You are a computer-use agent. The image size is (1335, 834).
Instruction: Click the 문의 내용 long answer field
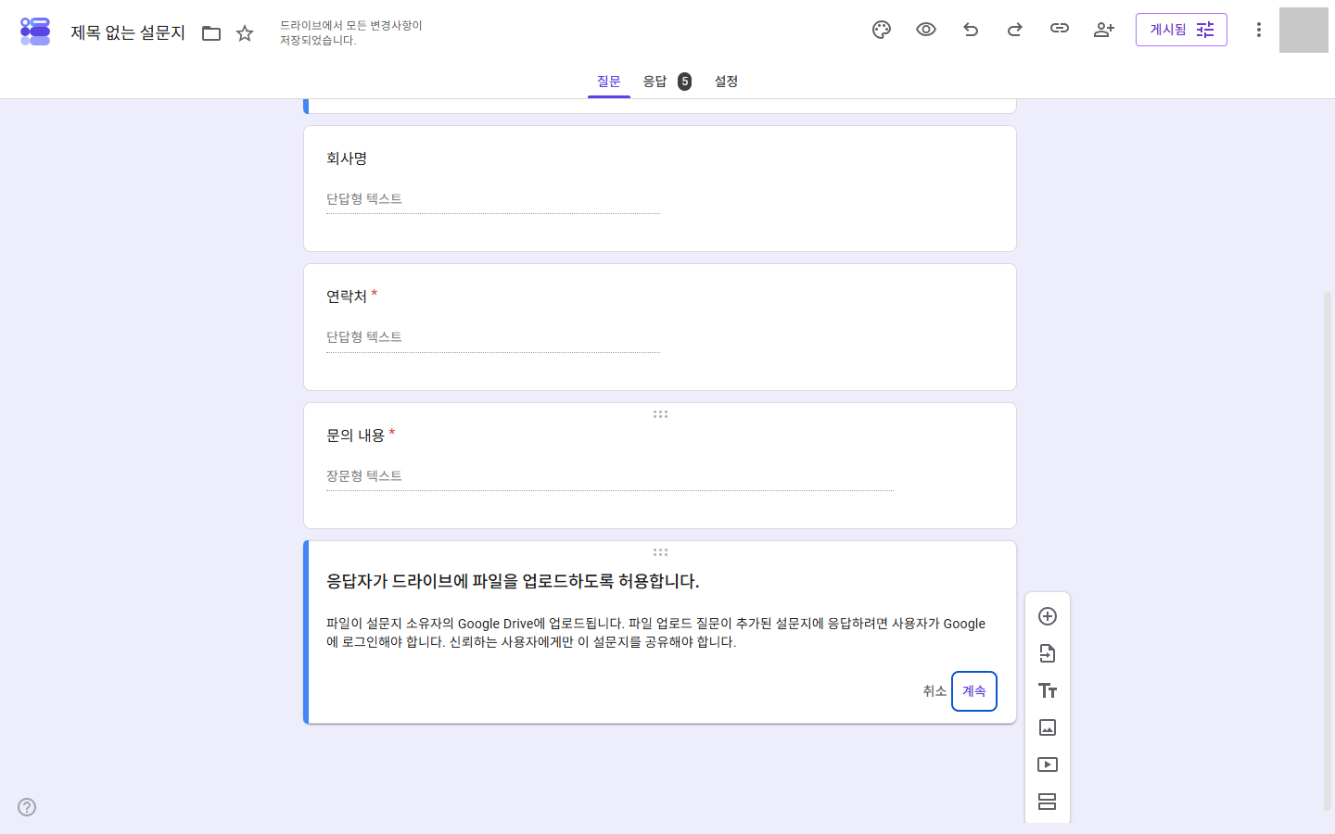[x=610, y=476]
